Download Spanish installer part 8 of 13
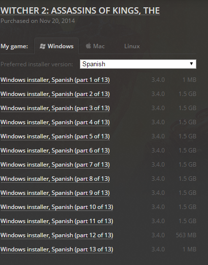Screen dimensions: 208x265 point(55,179)
